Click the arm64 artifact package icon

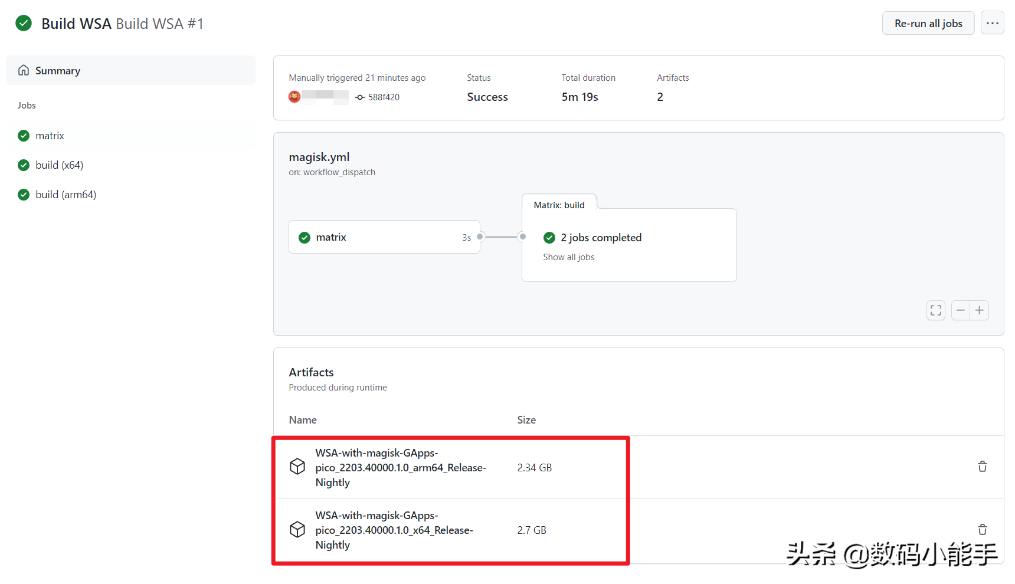click(x=297, y=467)
